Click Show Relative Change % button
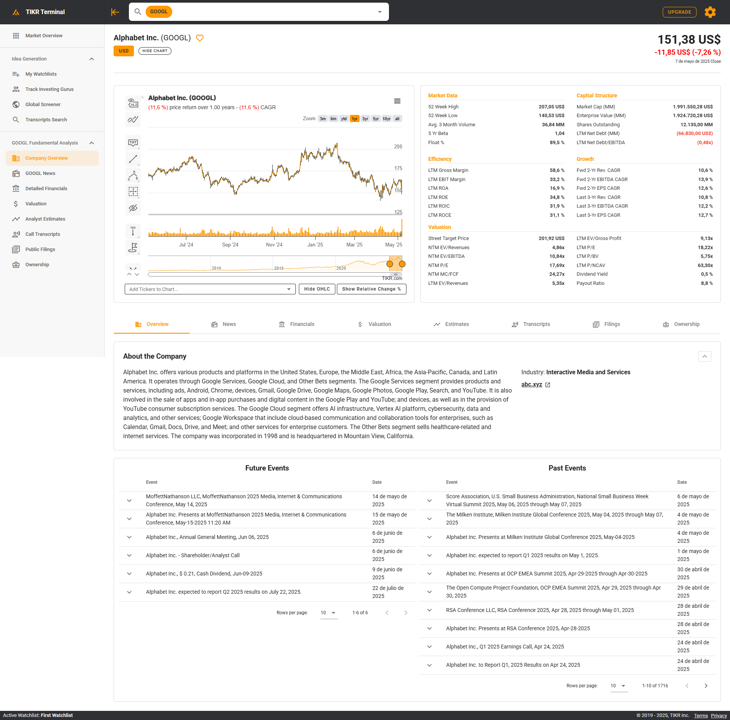Image resolution: width=730 pixels, height=720 pixels. (371, 289)
